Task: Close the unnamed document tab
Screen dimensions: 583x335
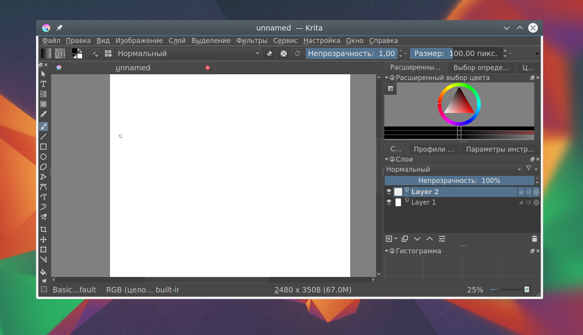Action: click(208, 68)
